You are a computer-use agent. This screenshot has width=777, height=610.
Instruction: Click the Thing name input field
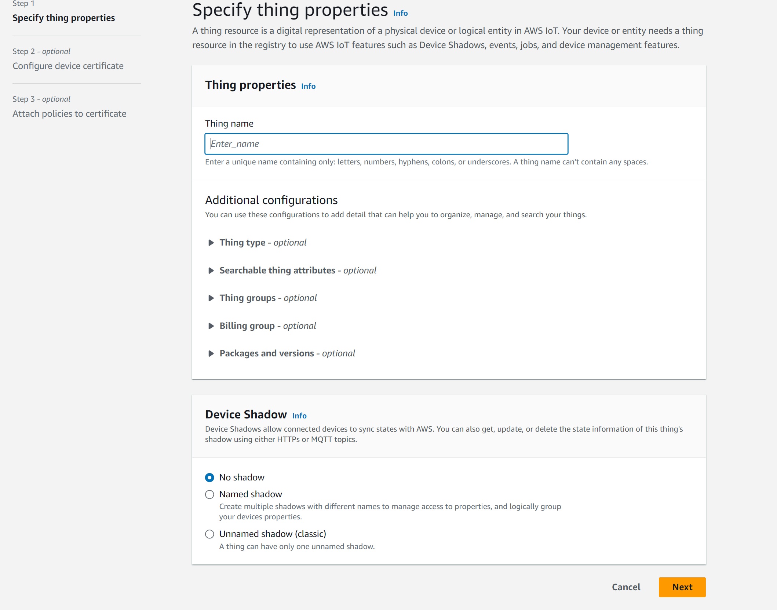(387, 143)
